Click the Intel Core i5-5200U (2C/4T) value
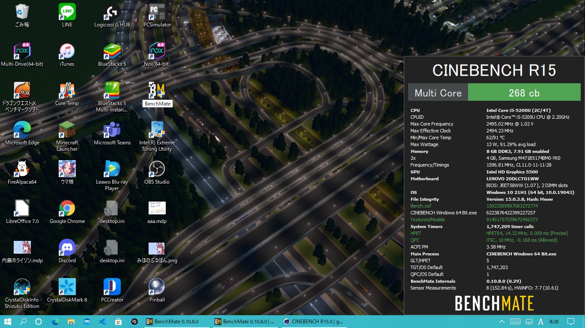Screen dimensions: 585x328 [519, 110]
